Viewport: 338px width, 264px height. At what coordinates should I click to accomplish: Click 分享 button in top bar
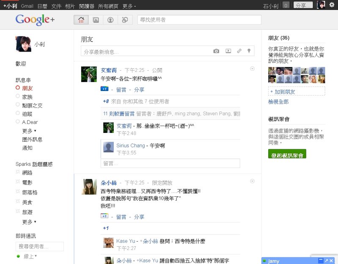[x=303, y=5]
